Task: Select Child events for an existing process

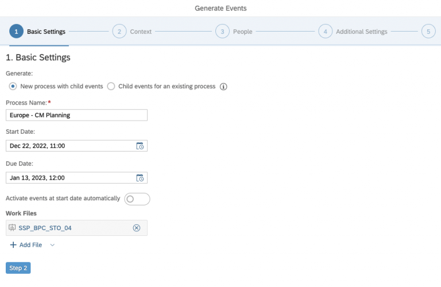Action: [x=111, y=87]
